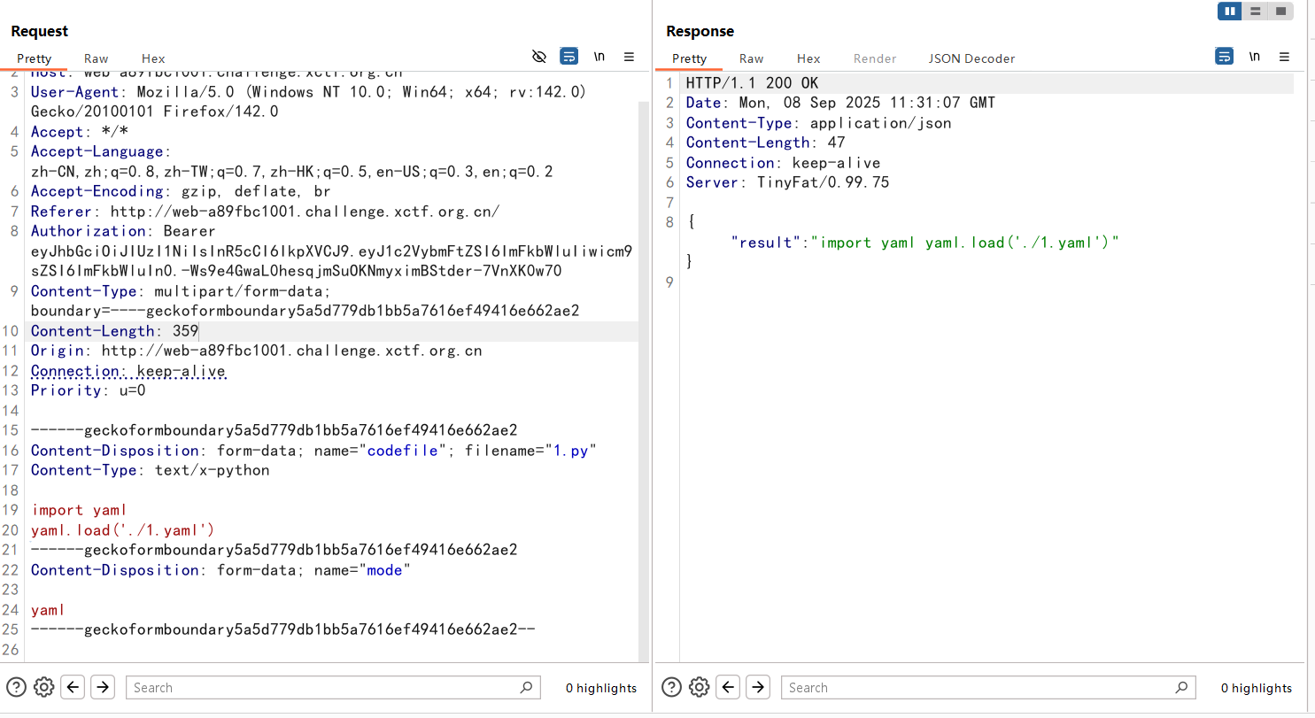Switch Request view to Raw tab
This screenshot has width=1315, height=718.
[97, 58]
